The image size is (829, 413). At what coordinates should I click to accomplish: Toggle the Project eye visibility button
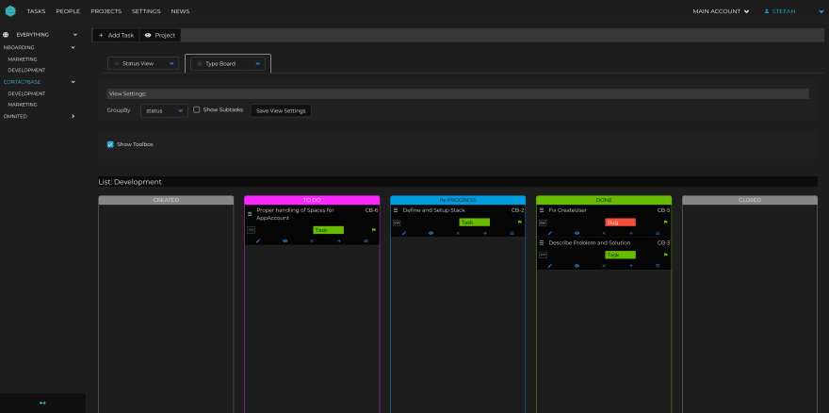coord(160,35)
